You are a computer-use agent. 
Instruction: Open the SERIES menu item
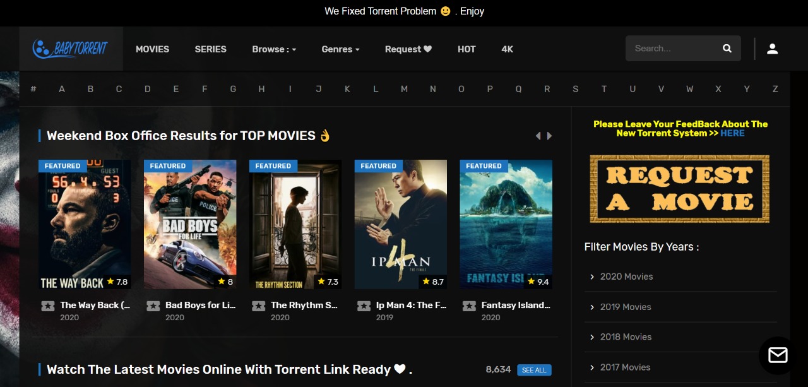pos(210,49)
